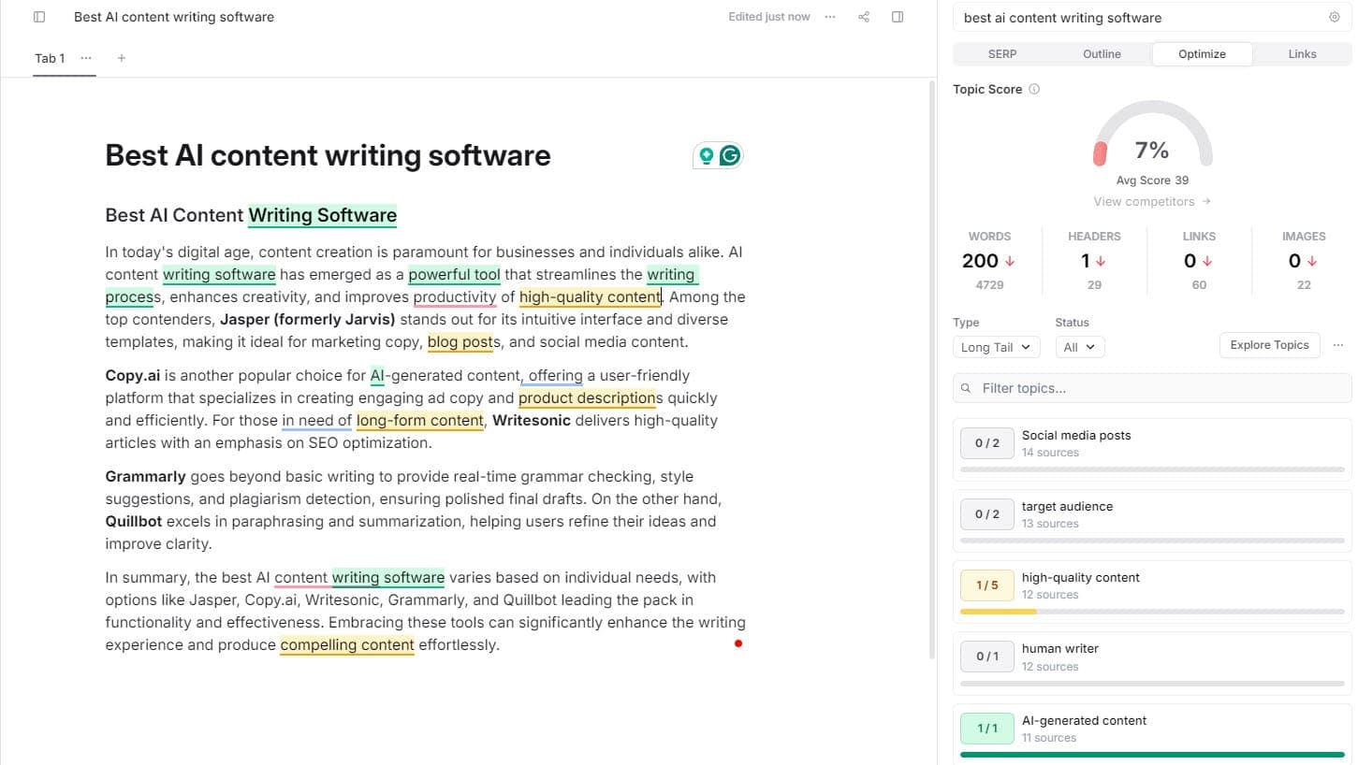
Task: Open the Type Long Tail dropdown
Action: [997, 347]
